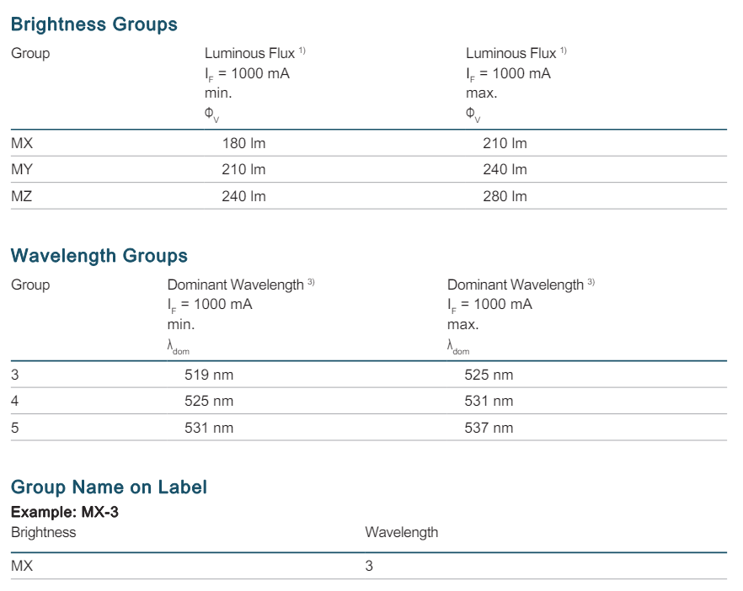Click the "Example: MX-3" text
The image size is (743, 591).
click(x=64, y=513)
